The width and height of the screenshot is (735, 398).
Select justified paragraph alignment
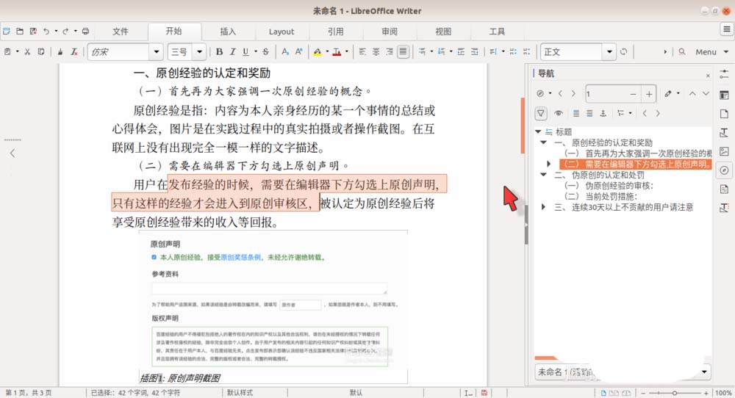coord(403,52)
